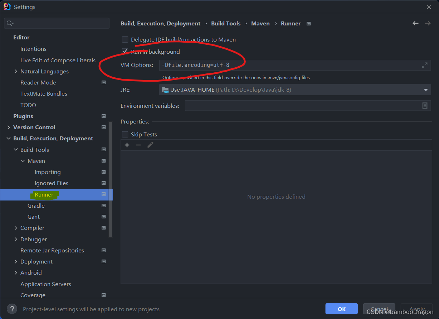439x319 pixels.
Task: Click project icon beside Ignored Files
Action: 104,183
